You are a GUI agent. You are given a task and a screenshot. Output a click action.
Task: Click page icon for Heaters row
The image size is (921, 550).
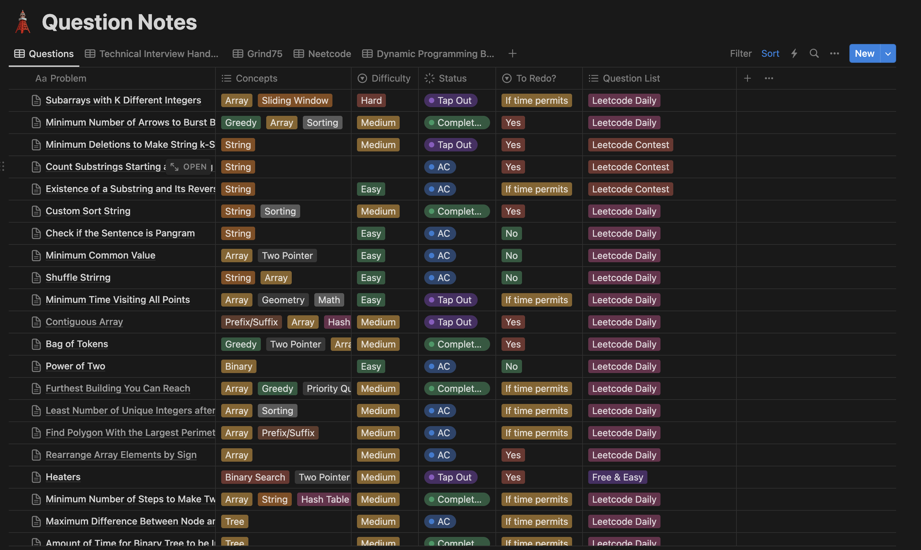pyautogui.click(x=36, y=477)
